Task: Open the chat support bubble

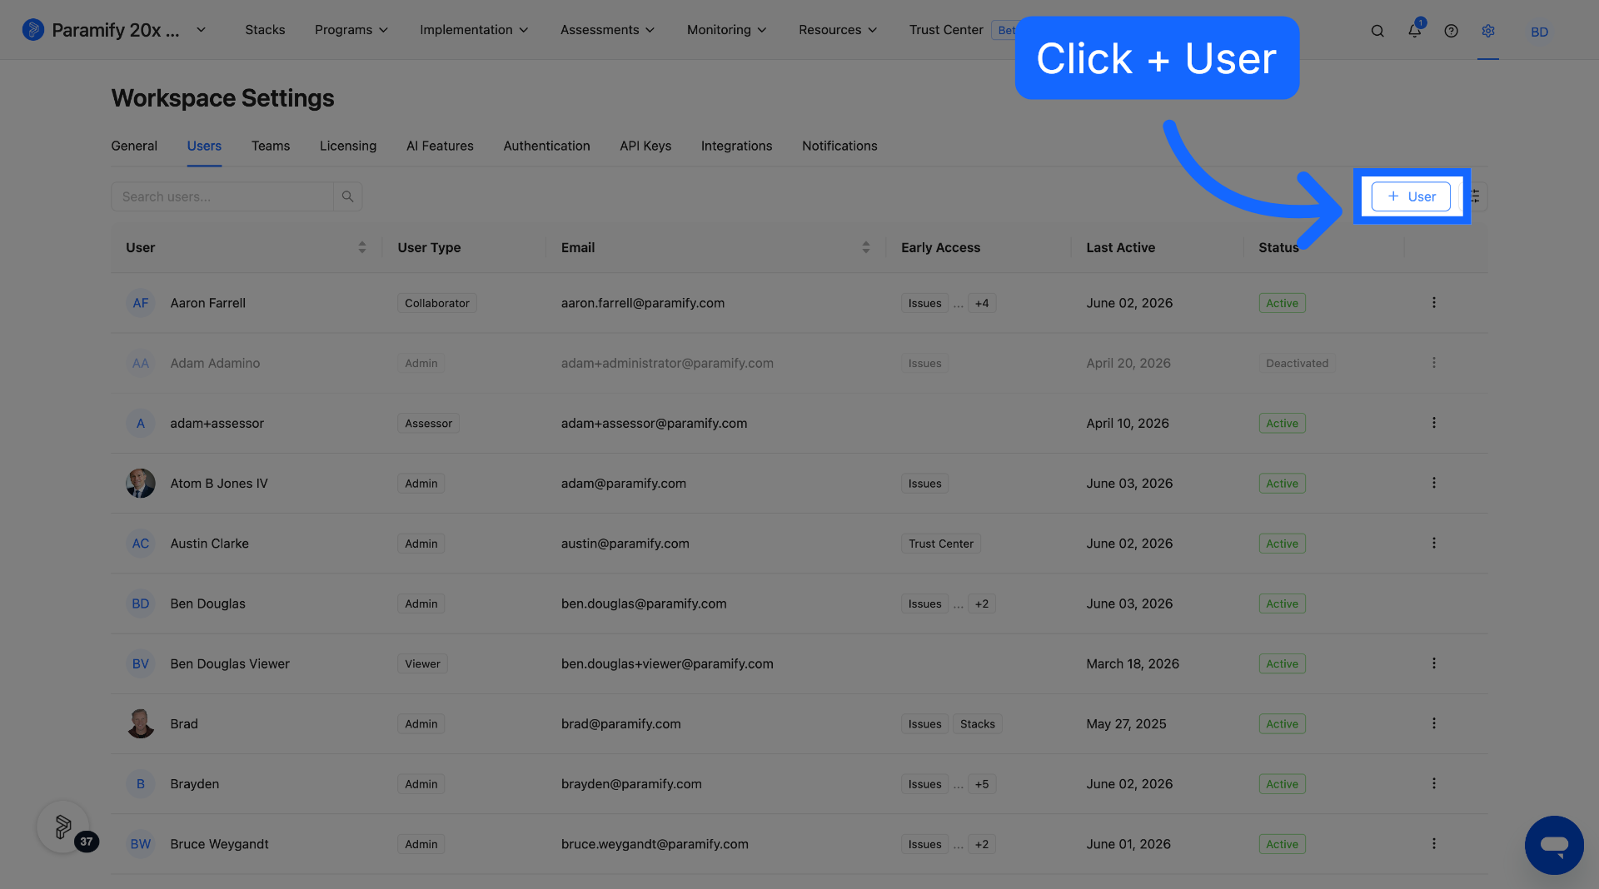Action: 1553,845
